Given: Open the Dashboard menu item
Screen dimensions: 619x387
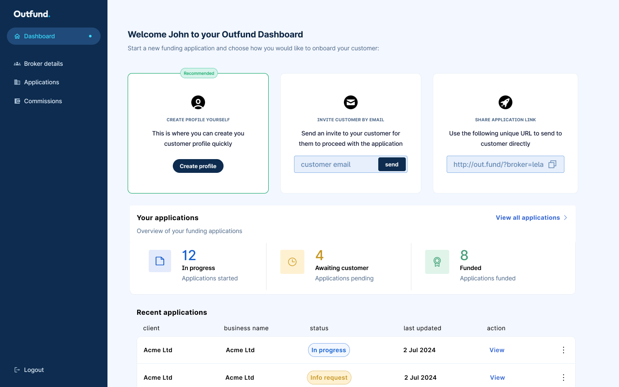Looking at the screenshot, I should [x=54, y=36].
